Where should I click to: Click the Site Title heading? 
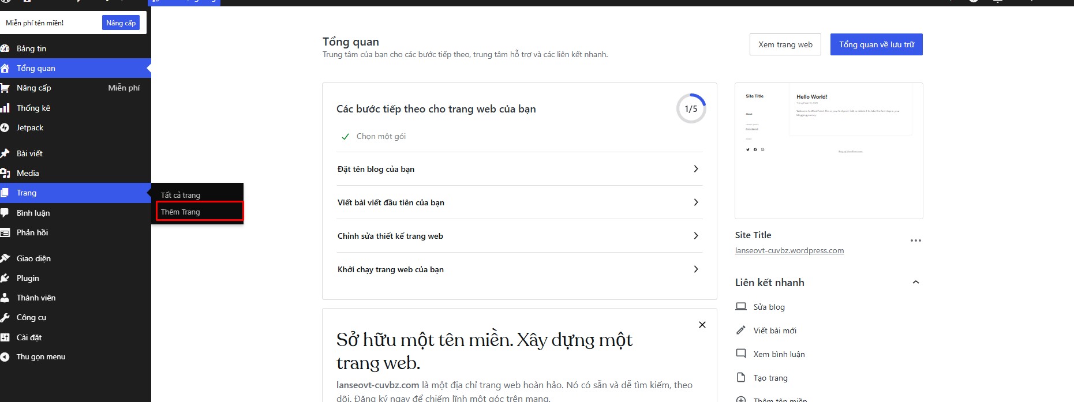tap(753, 235)
